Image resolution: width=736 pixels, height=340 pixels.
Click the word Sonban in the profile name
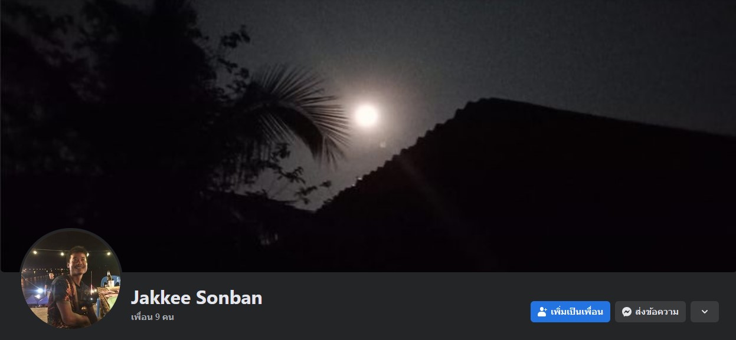coord(229,298)
